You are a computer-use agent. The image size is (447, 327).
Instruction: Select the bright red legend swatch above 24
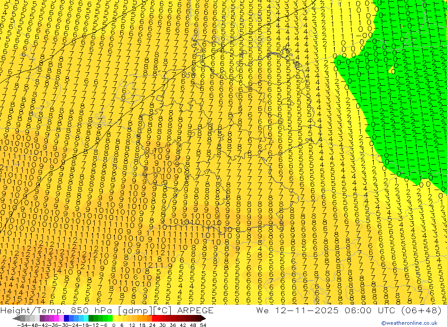tap(154, 319)
